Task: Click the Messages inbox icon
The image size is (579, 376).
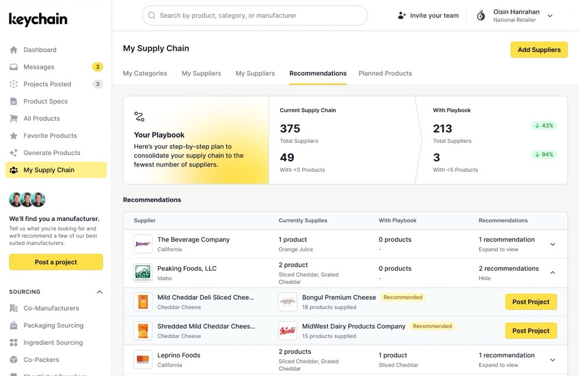Action: pos(14,67)
